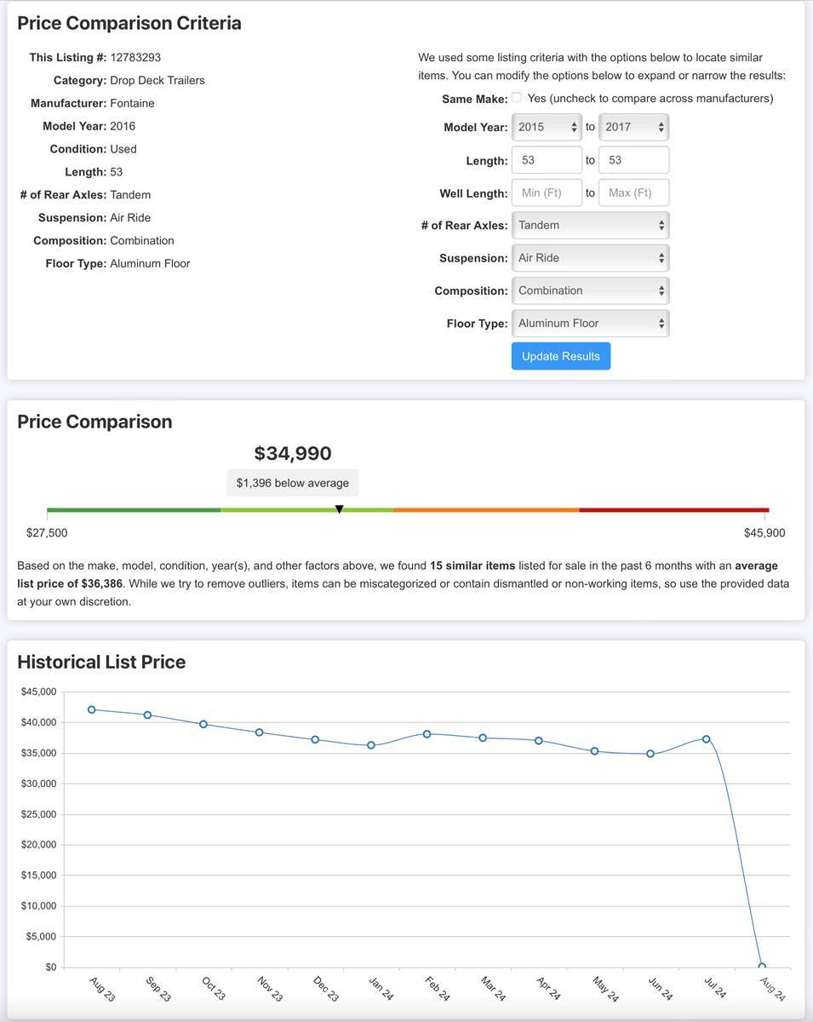Select the Aug 23 chart data point
Screen dimensions: 813x1022
pos(92,709)
